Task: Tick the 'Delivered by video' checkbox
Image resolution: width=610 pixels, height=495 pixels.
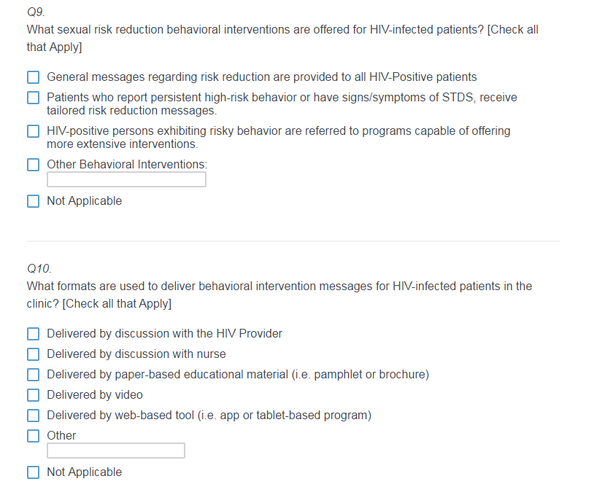Action: pos(34,395)
